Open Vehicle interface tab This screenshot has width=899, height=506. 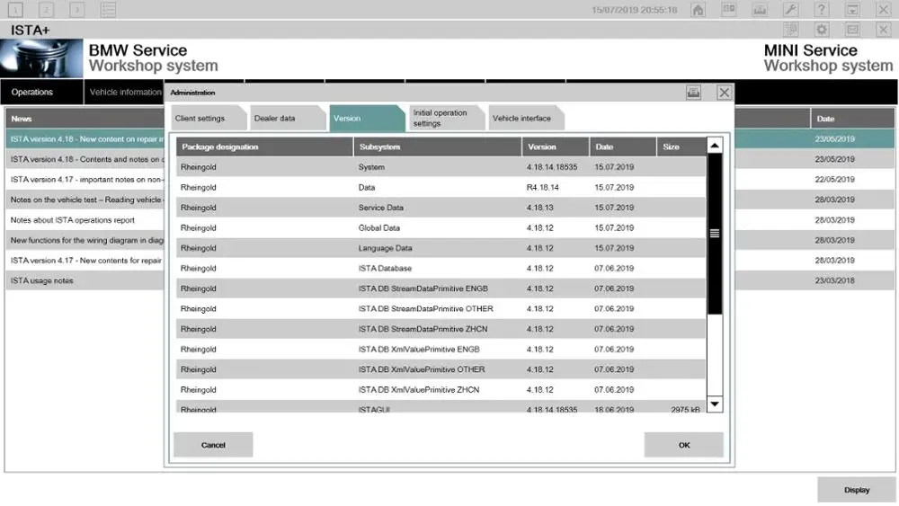[x=526, y=118]
